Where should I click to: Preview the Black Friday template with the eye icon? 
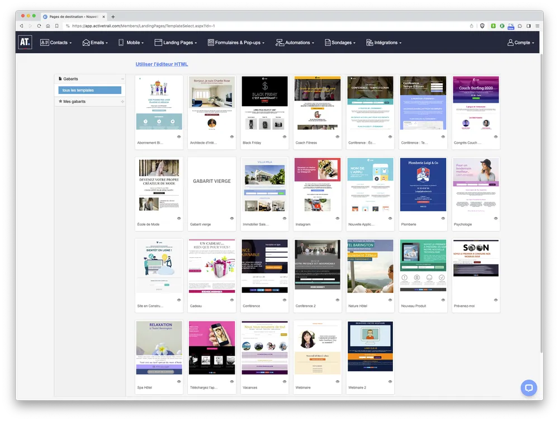point(285,136)
